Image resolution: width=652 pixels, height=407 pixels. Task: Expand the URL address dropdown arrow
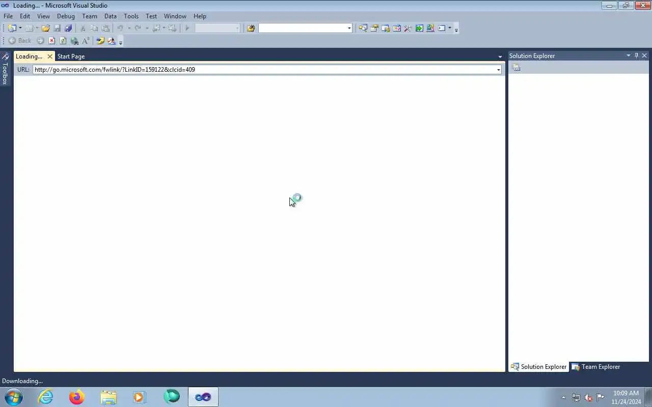coord(498,70)
